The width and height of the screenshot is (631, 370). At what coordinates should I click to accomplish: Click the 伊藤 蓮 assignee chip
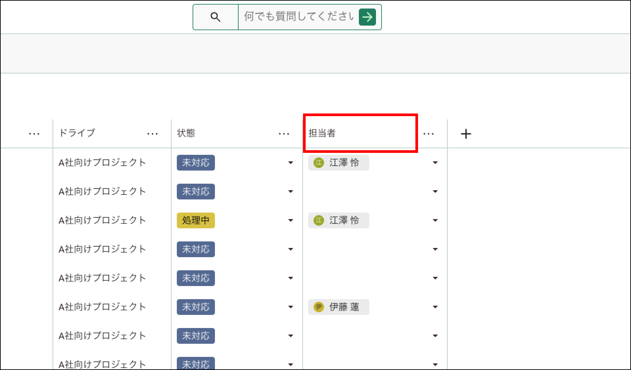click(x=339, y=307)
